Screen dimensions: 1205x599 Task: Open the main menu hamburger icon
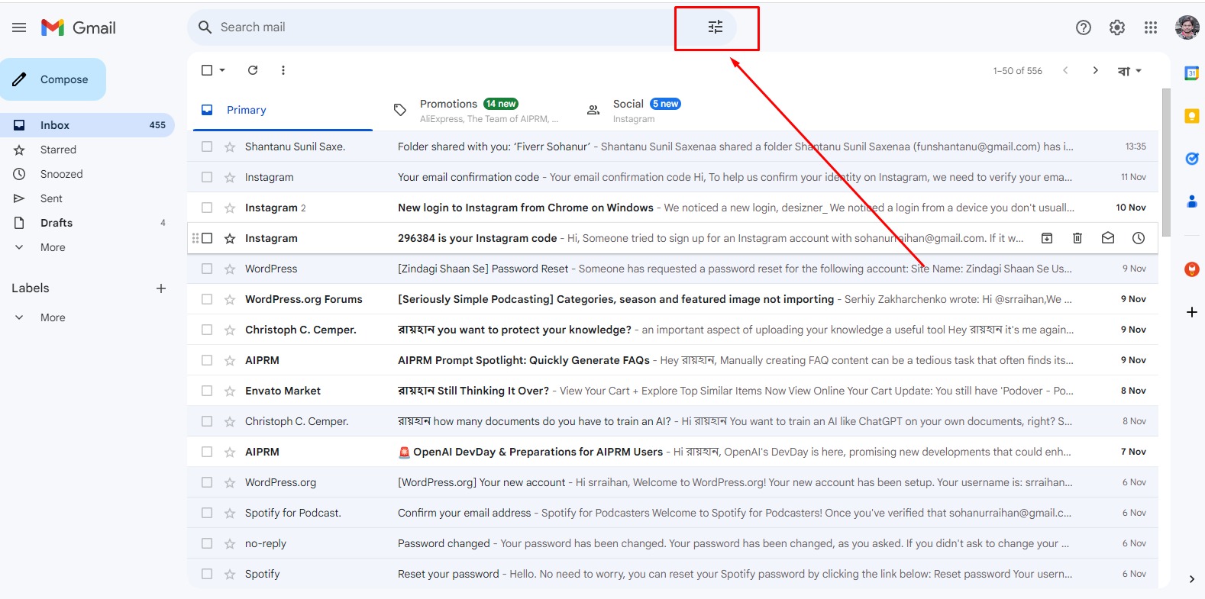(x=19, y=27)
